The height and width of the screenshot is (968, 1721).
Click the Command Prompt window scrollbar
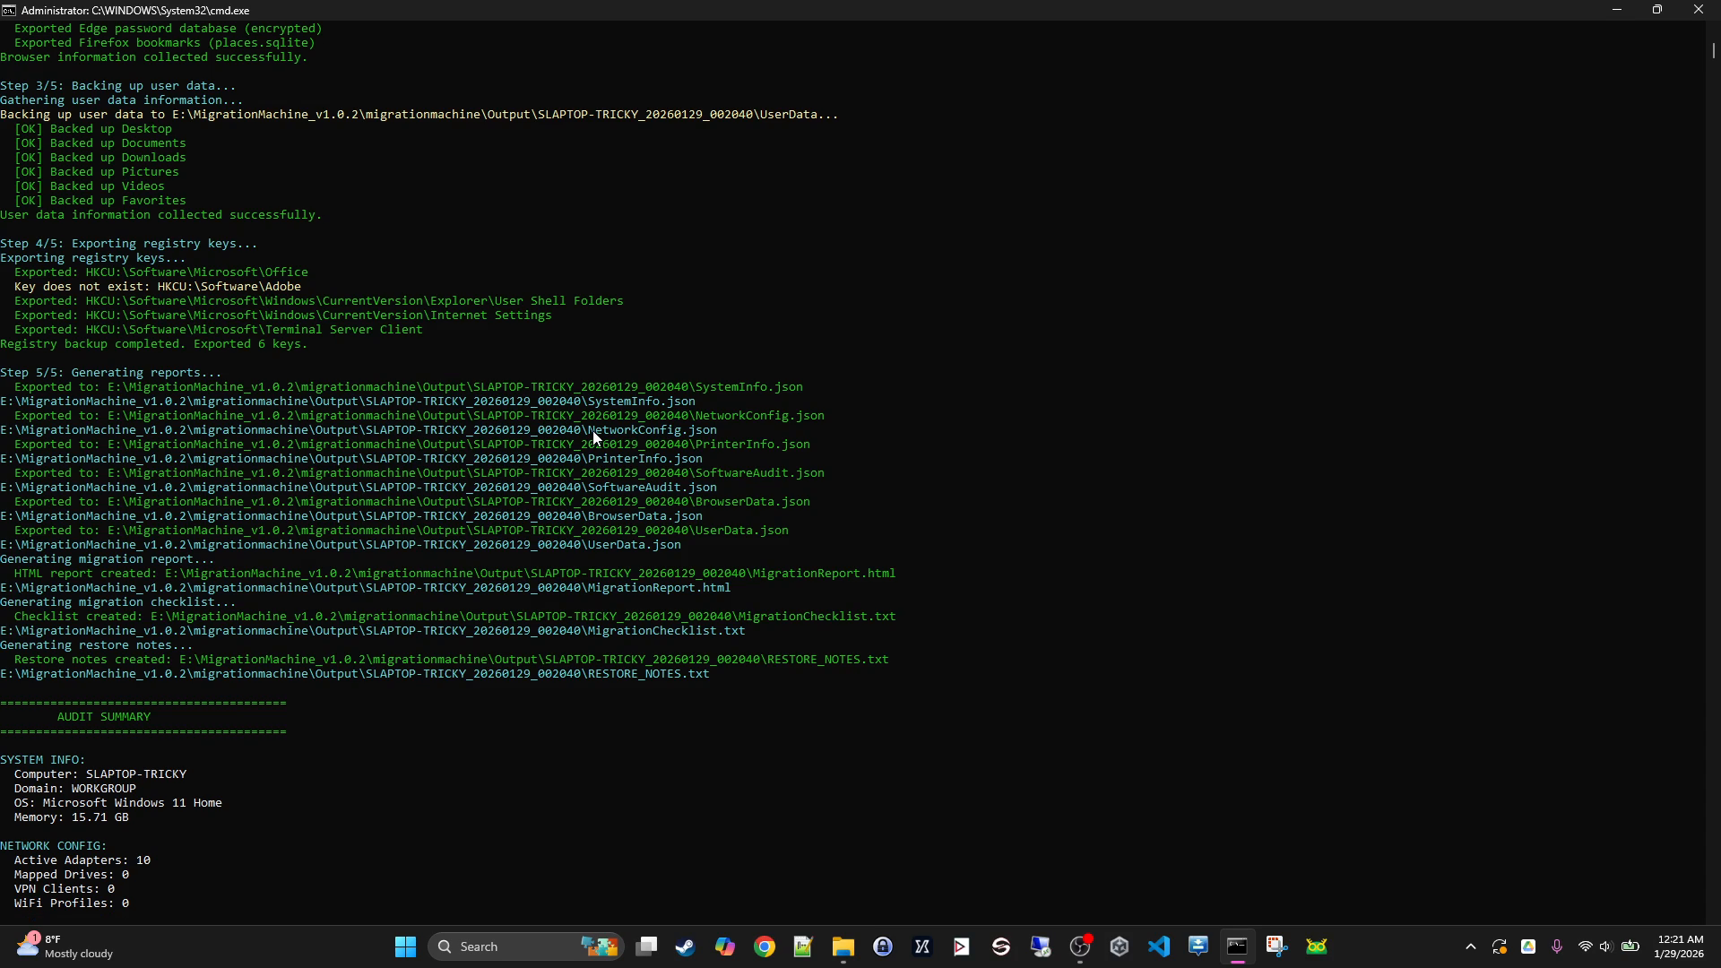1712,51
